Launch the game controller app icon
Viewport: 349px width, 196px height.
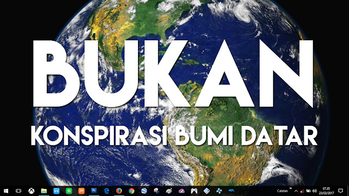(x=194, y=191)
